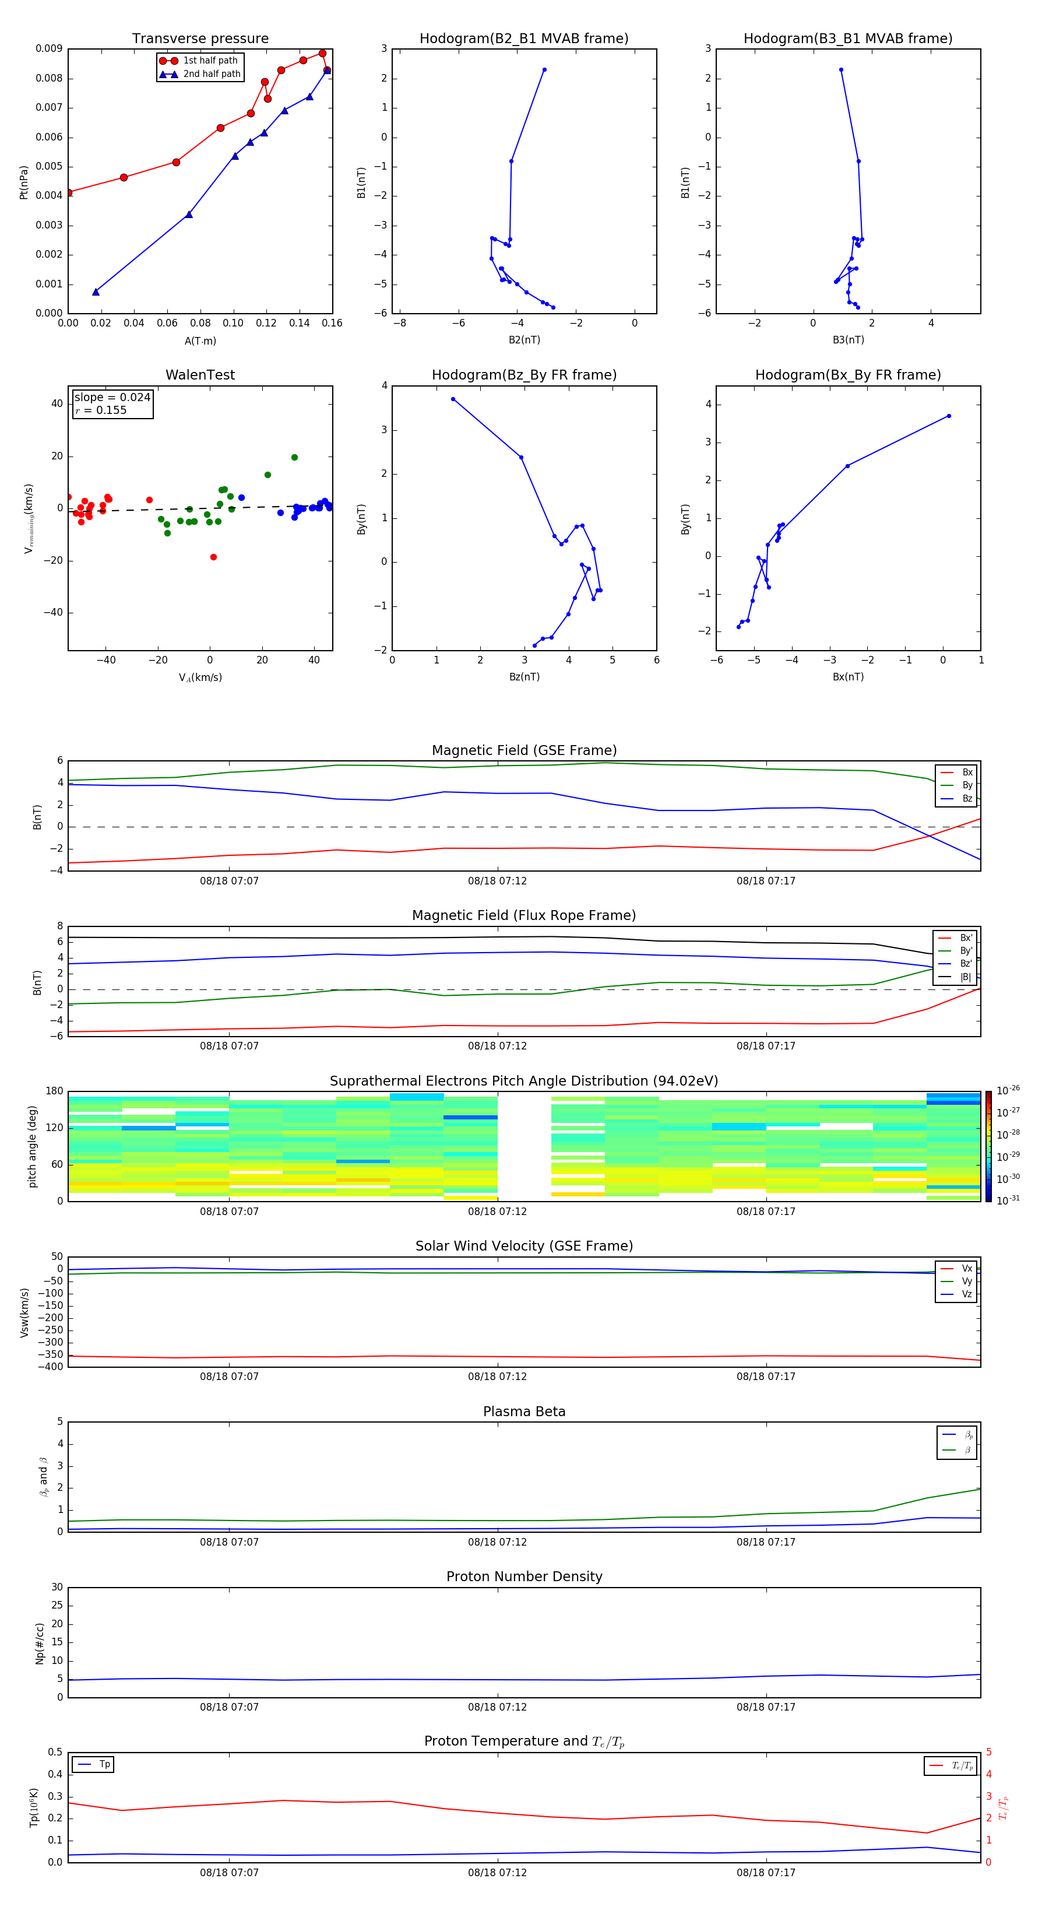Click the "pitch angle (deg)" axis label
The width and height of the screenshot is (1049, 1924).
32,1146
